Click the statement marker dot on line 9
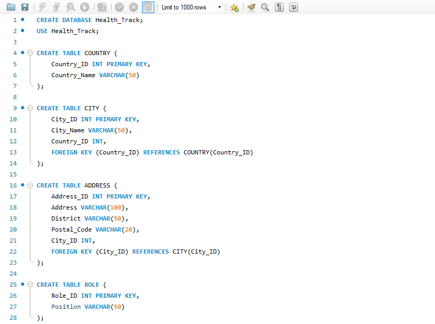This screenshot has height=324, width=435. tap(23, 108)
